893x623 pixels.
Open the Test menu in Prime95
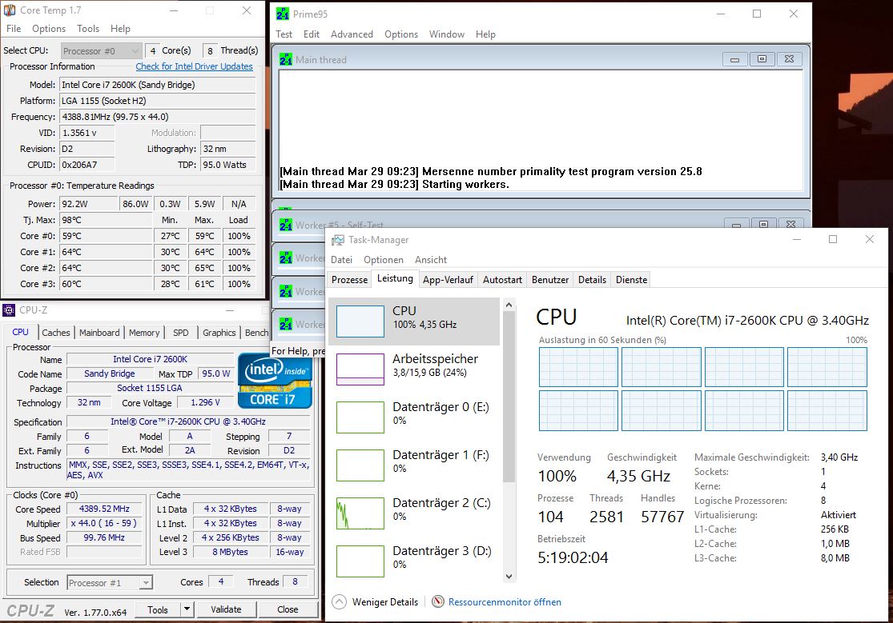pyautogui.click(x=284, y=34)
